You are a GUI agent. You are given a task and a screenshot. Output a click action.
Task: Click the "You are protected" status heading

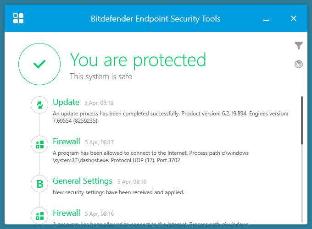[138, 60]
